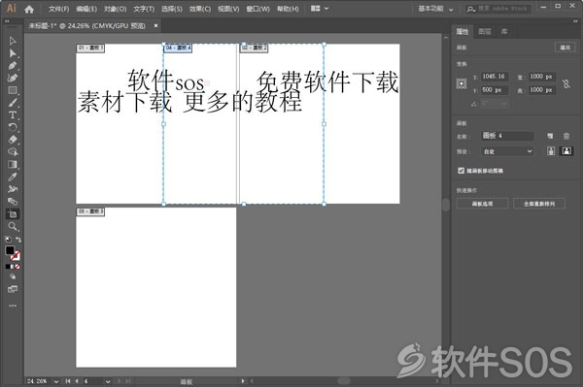Click the Stroke swatch with red slash
Screen dimensions: 583x387
(16, 256)
